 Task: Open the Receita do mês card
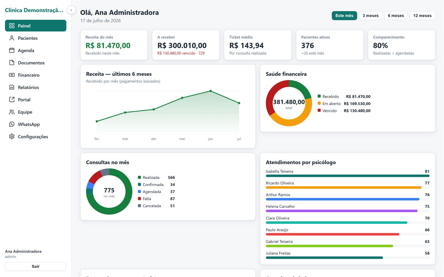pyautogui.click(x=114, y=45)
